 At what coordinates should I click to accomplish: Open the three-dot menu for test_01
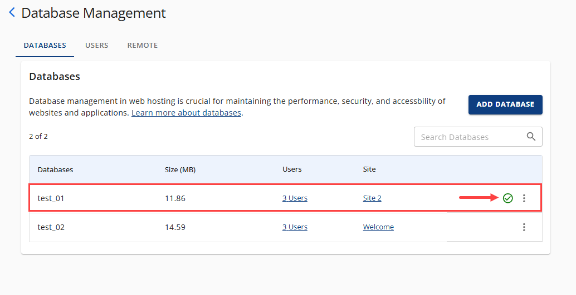tap(524, 198)
